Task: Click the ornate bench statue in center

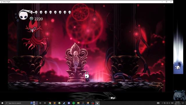Action: pos(76,62)
